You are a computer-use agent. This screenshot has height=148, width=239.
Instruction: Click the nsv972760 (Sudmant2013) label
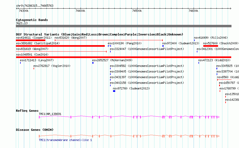click(x=131, y=88)
